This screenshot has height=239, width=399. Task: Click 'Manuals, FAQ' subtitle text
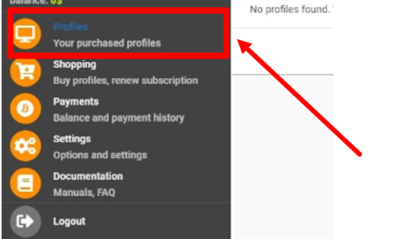click(x=84, y=193)
